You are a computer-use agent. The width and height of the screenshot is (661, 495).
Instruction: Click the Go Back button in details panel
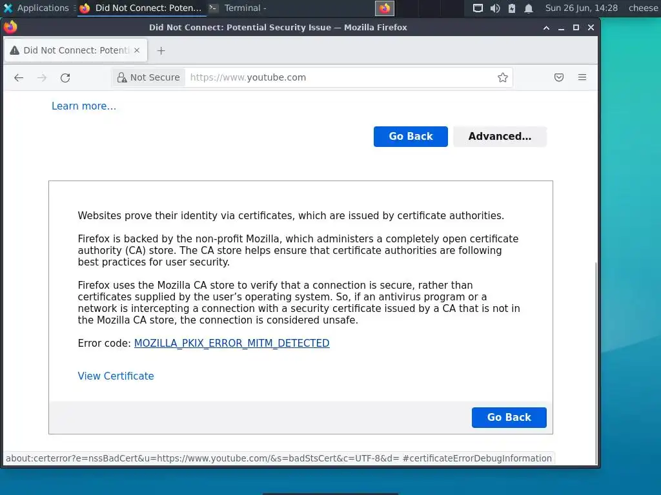tap(509, 418)
